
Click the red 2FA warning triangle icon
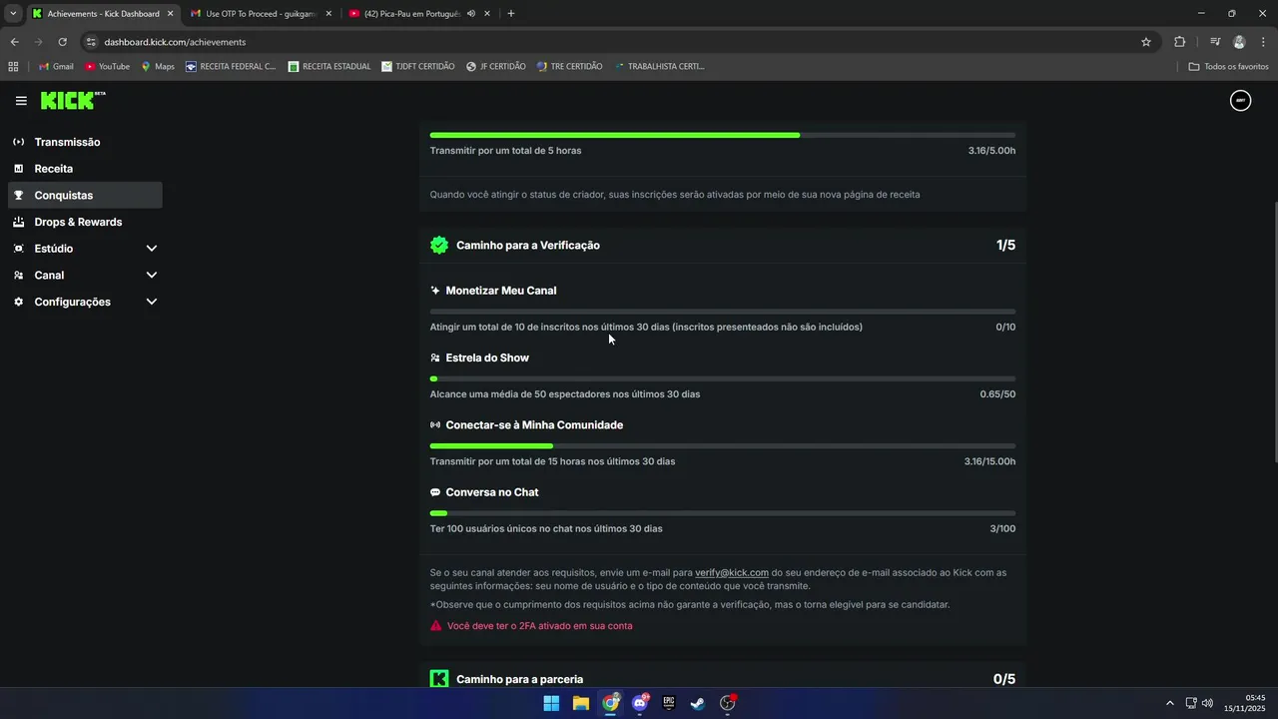point(435,626)
